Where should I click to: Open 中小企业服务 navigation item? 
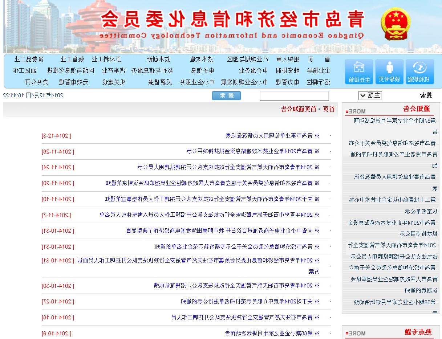click(x=197, y=82)
